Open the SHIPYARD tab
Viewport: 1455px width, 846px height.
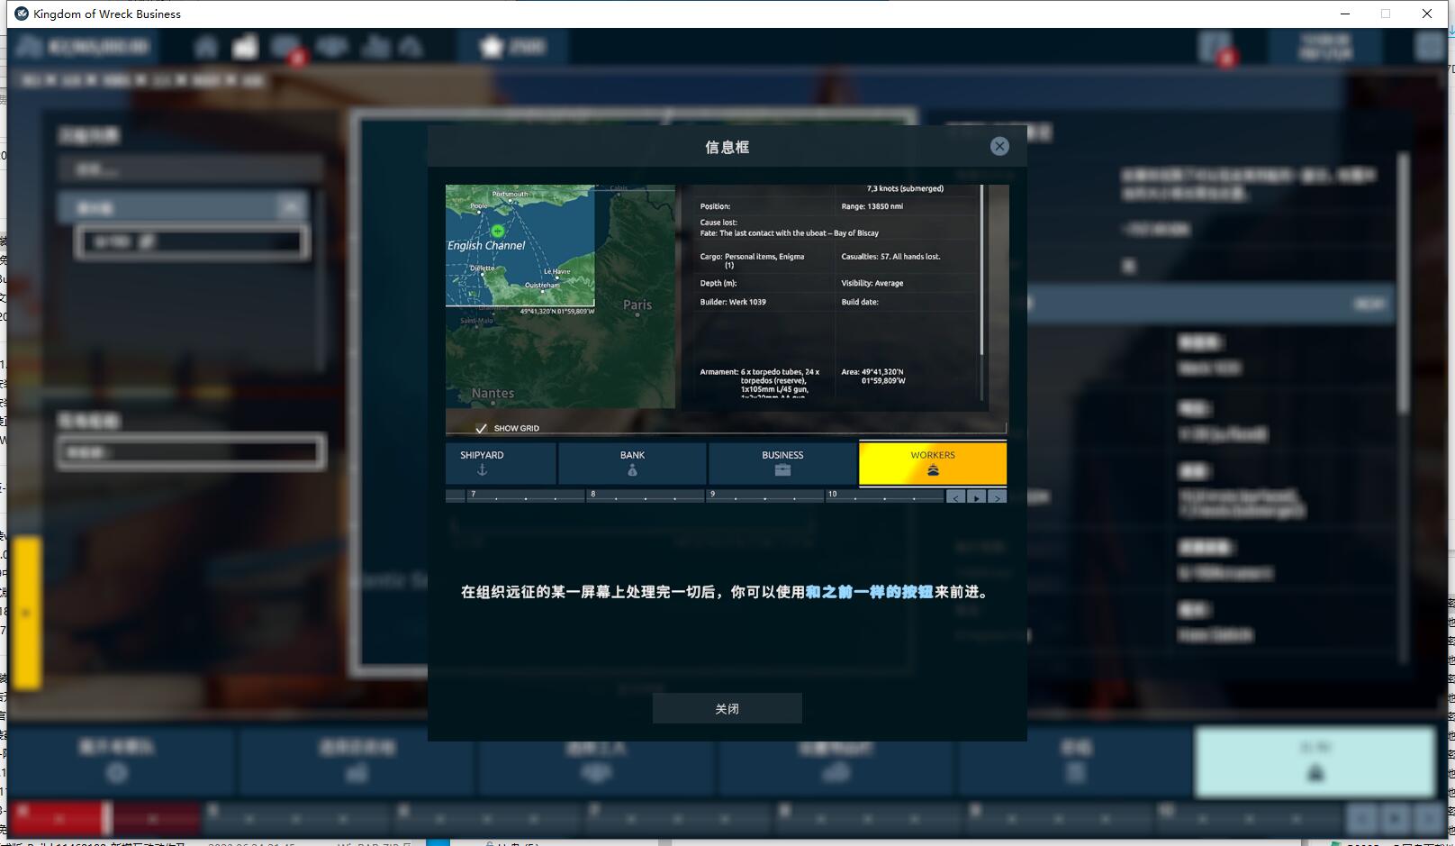click(501, 462)
